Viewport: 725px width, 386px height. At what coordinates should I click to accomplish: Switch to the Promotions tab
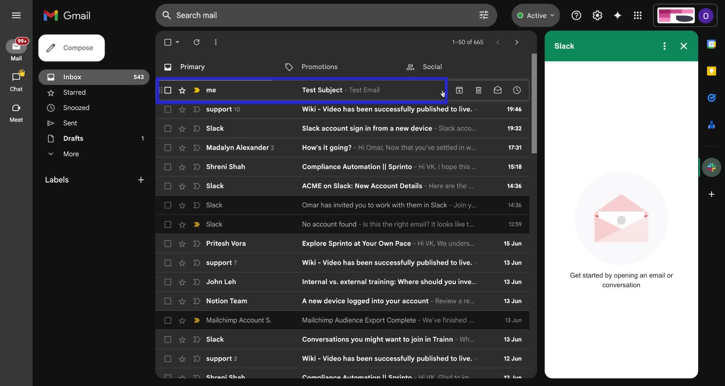pyautogui.click(x=319, y=67)
